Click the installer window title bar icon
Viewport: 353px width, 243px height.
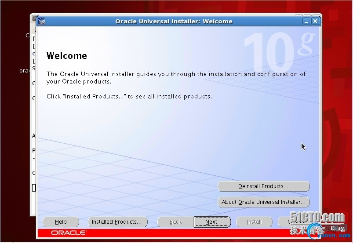tap(42, 21)
